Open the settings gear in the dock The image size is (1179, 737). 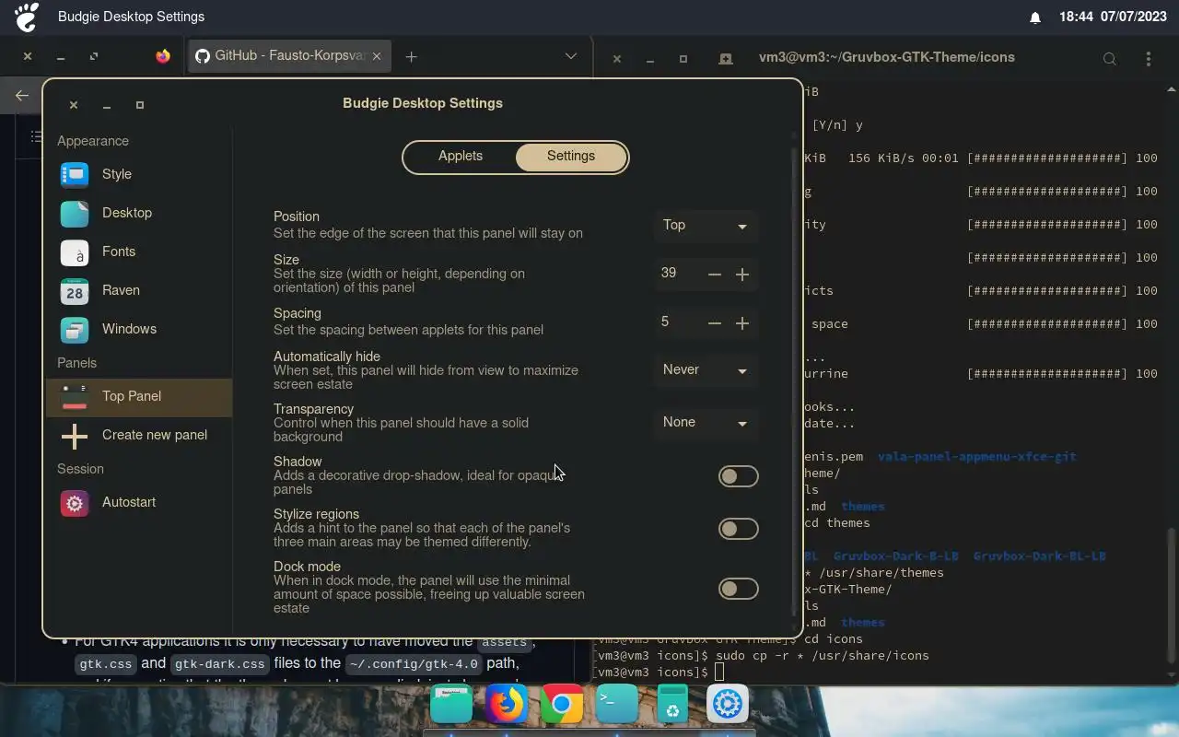pyautogui.click(x=728, y=706)
